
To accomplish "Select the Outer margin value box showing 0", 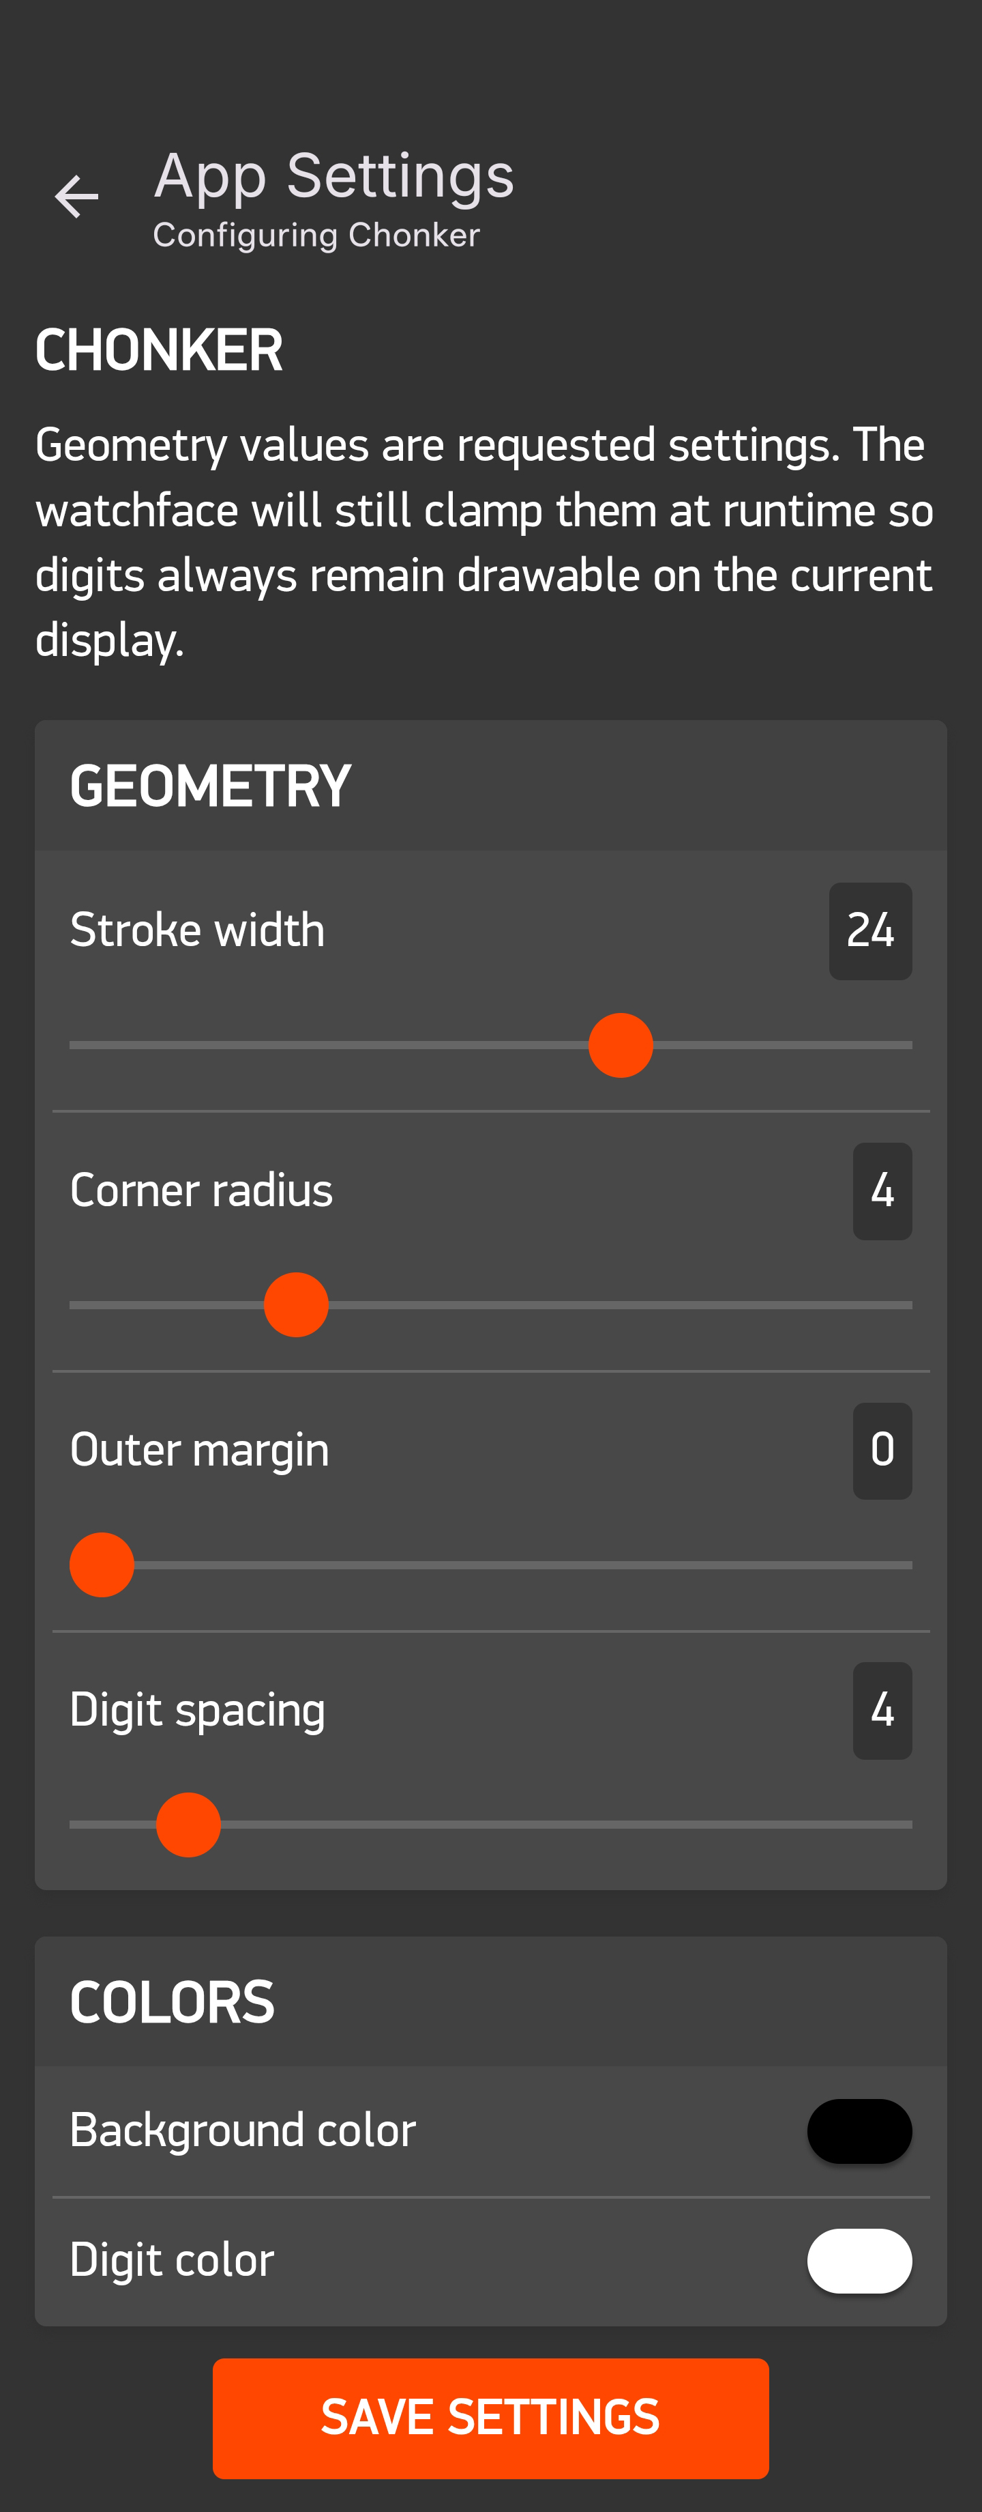I will pos(882,1451).
